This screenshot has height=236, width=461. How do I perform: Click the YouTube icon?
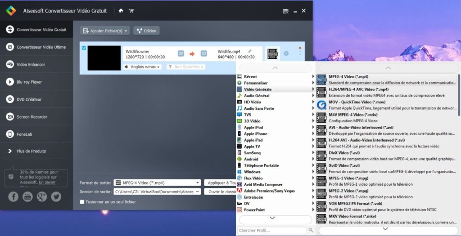tap(27, 196)
